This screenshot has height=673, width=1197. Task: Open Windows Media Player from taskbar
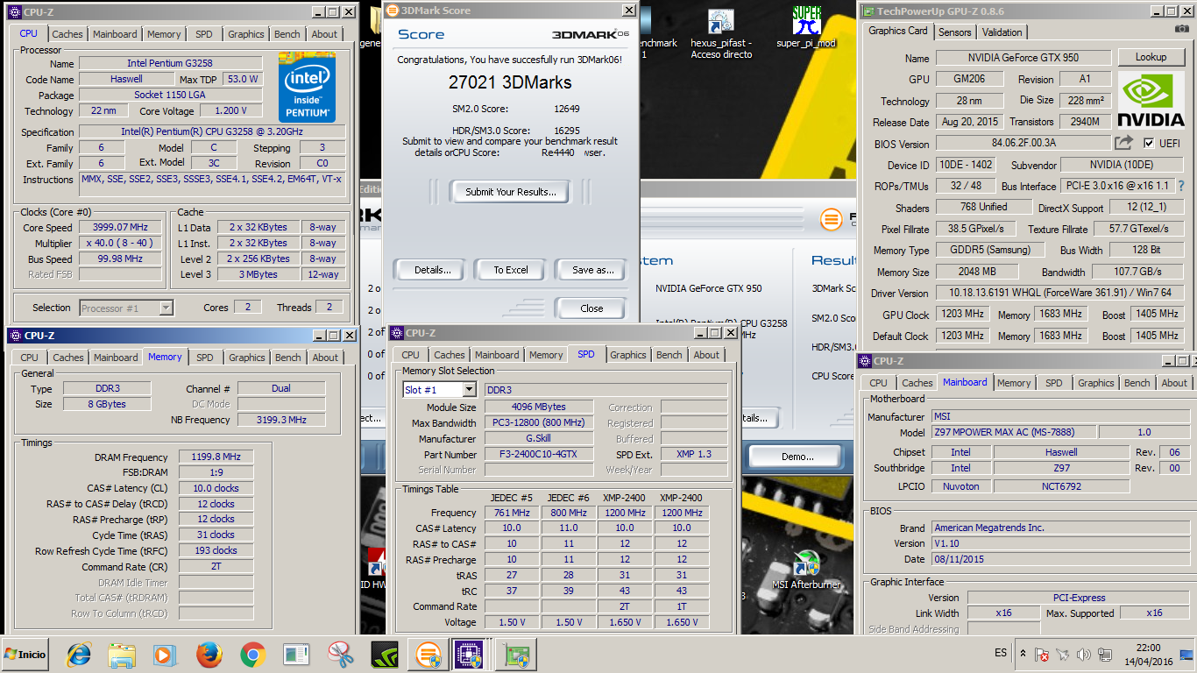(x=164, y=654)
